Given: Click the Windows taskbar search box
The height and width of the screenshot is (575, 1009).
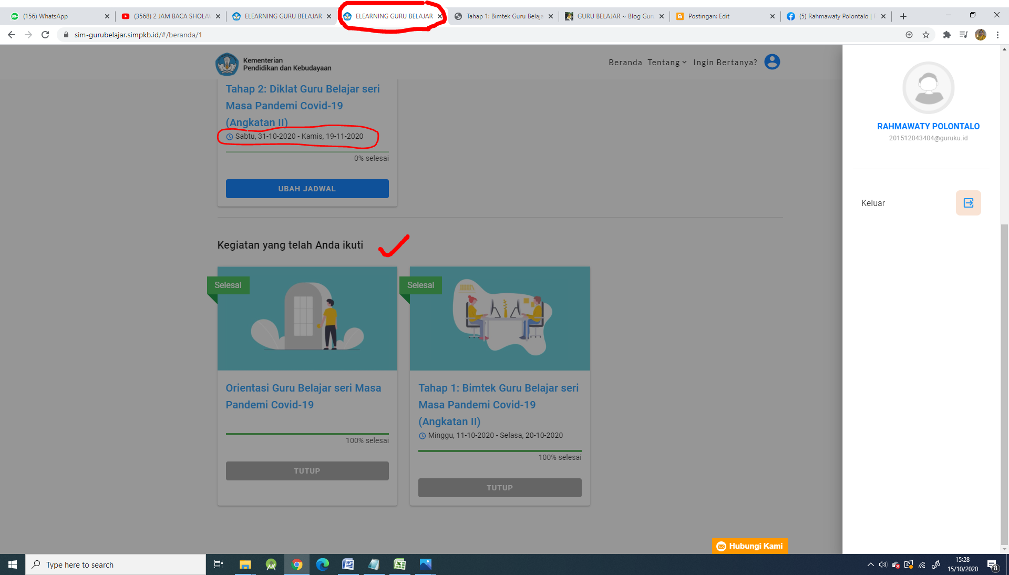Looking at the screenshot, I should (x=116, y=564).
